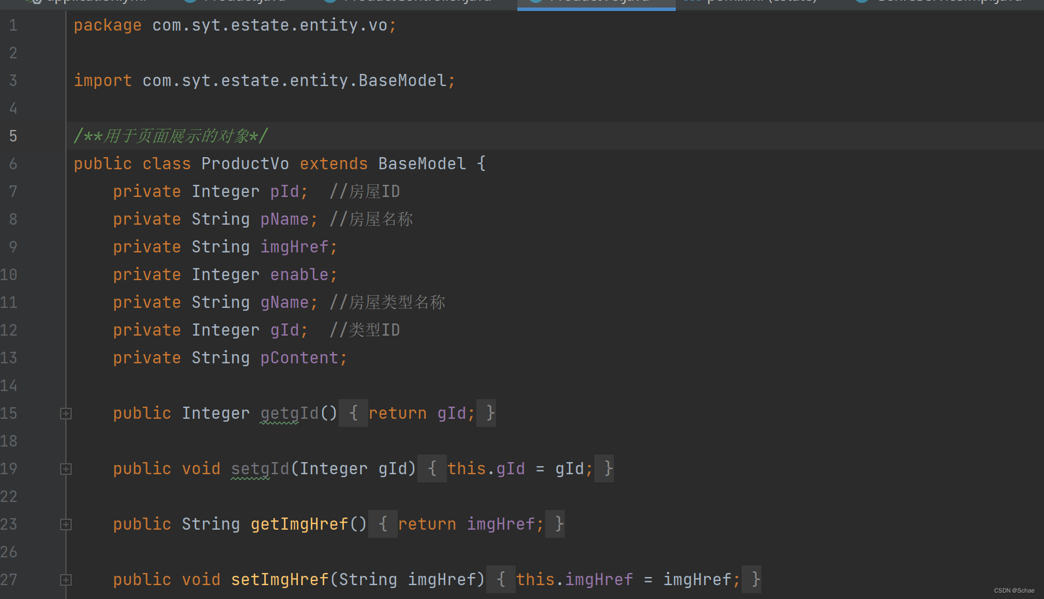
Task: Click the 'enable' field name
Action: tap(299, 275)
